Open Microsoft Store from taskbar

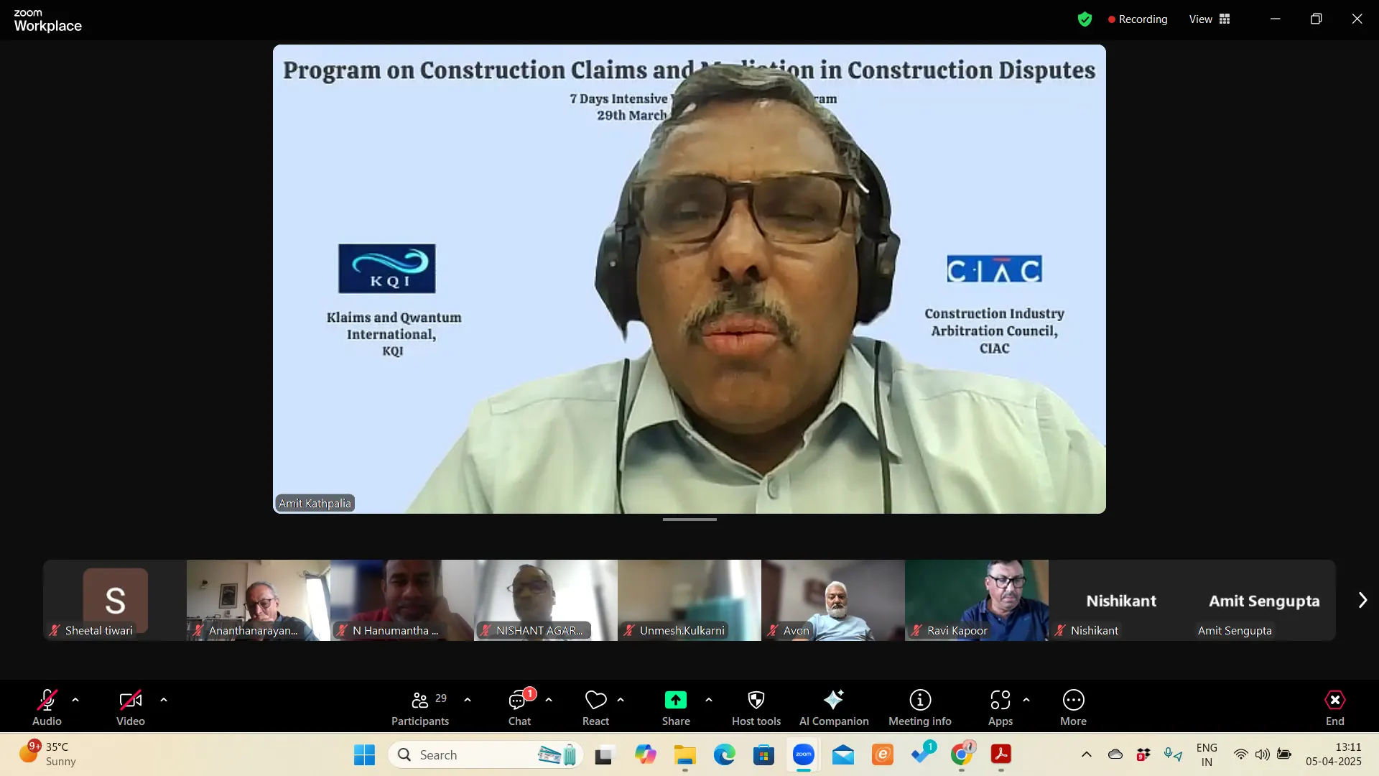(x=763, y=754)
